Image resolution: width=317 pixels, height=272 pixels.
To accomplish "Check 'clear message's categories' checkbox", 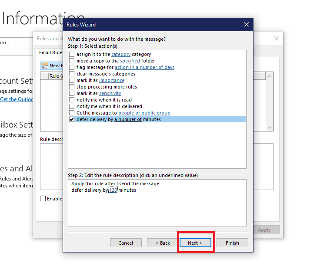I will (72, 74).
